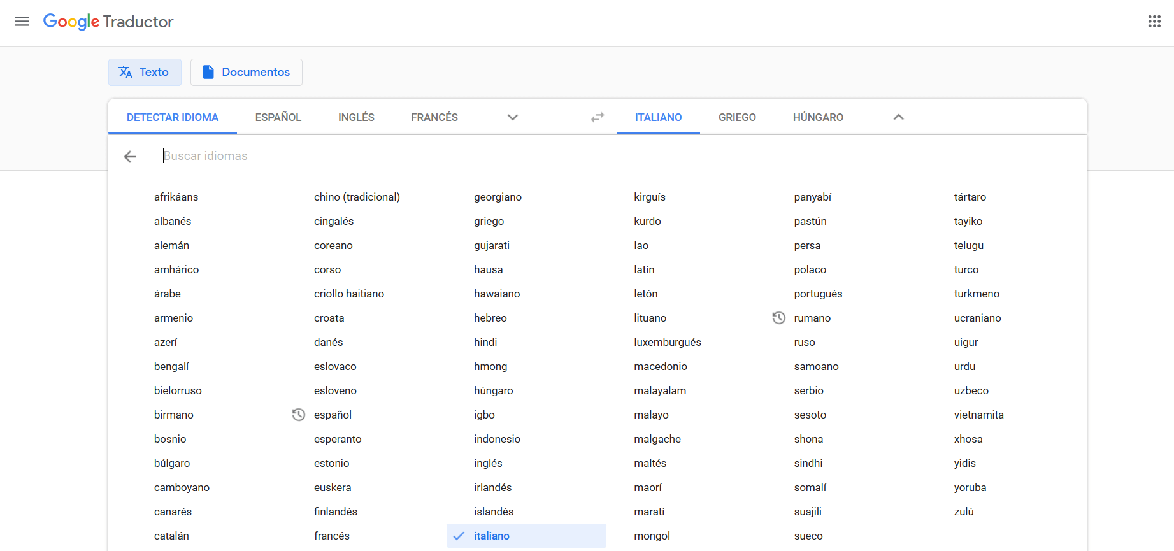Choose afrikáans from the language list
The image size is (1174, 551).
(x=176, y=197)
